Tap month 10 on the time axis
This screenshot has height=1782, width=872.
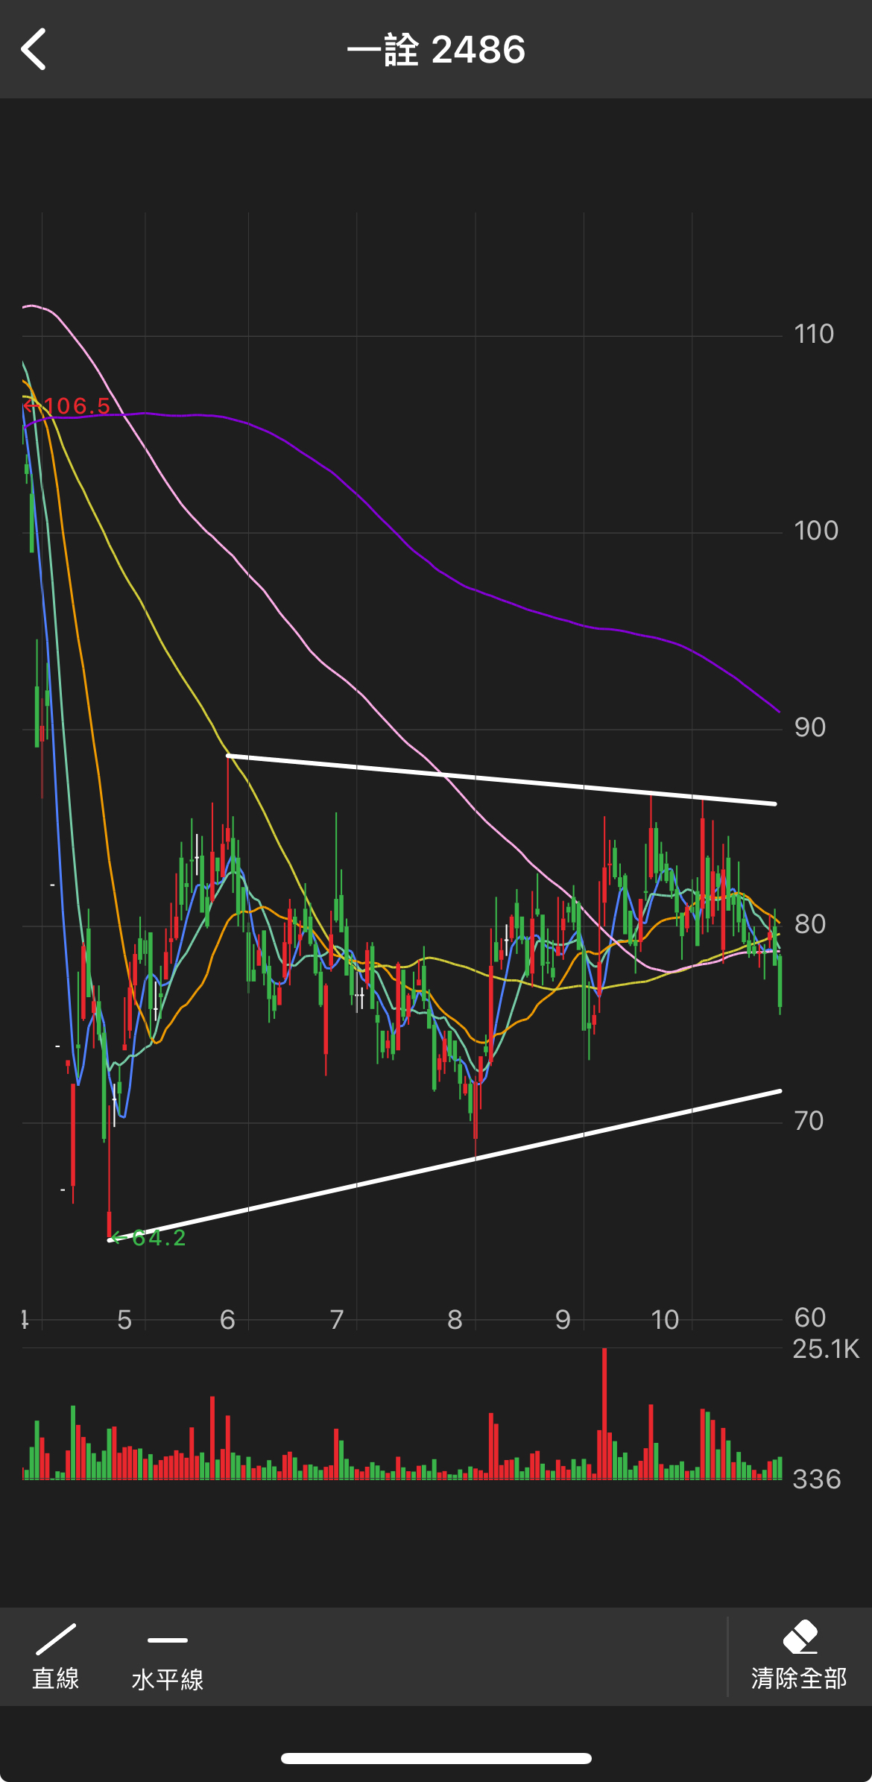665,1320
